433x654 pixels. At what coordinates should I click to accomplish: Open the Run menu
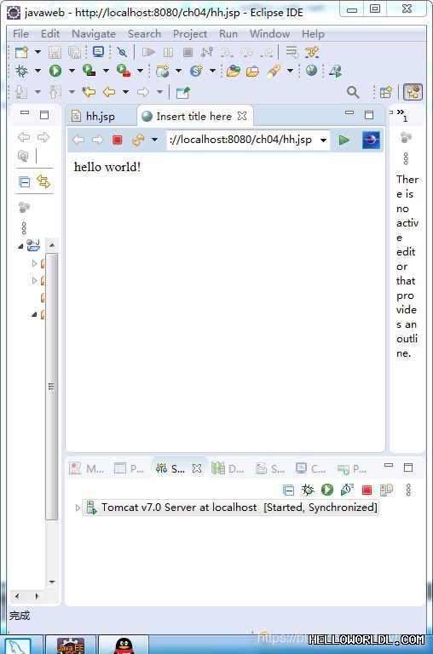(228, 34)
